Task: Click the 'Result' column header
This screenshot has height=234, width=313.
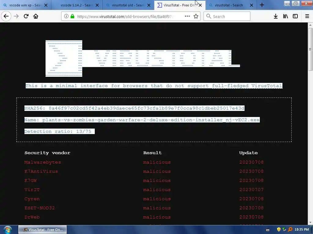Action: point(152,153)
